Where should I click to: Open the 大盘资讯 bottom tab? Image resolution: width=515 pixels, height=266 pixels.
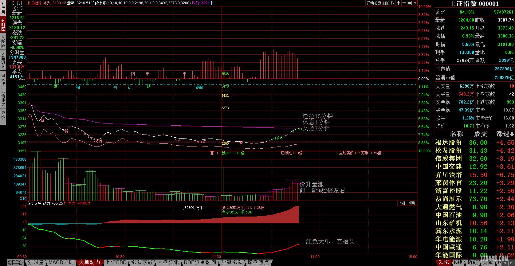tap(168, 263)
